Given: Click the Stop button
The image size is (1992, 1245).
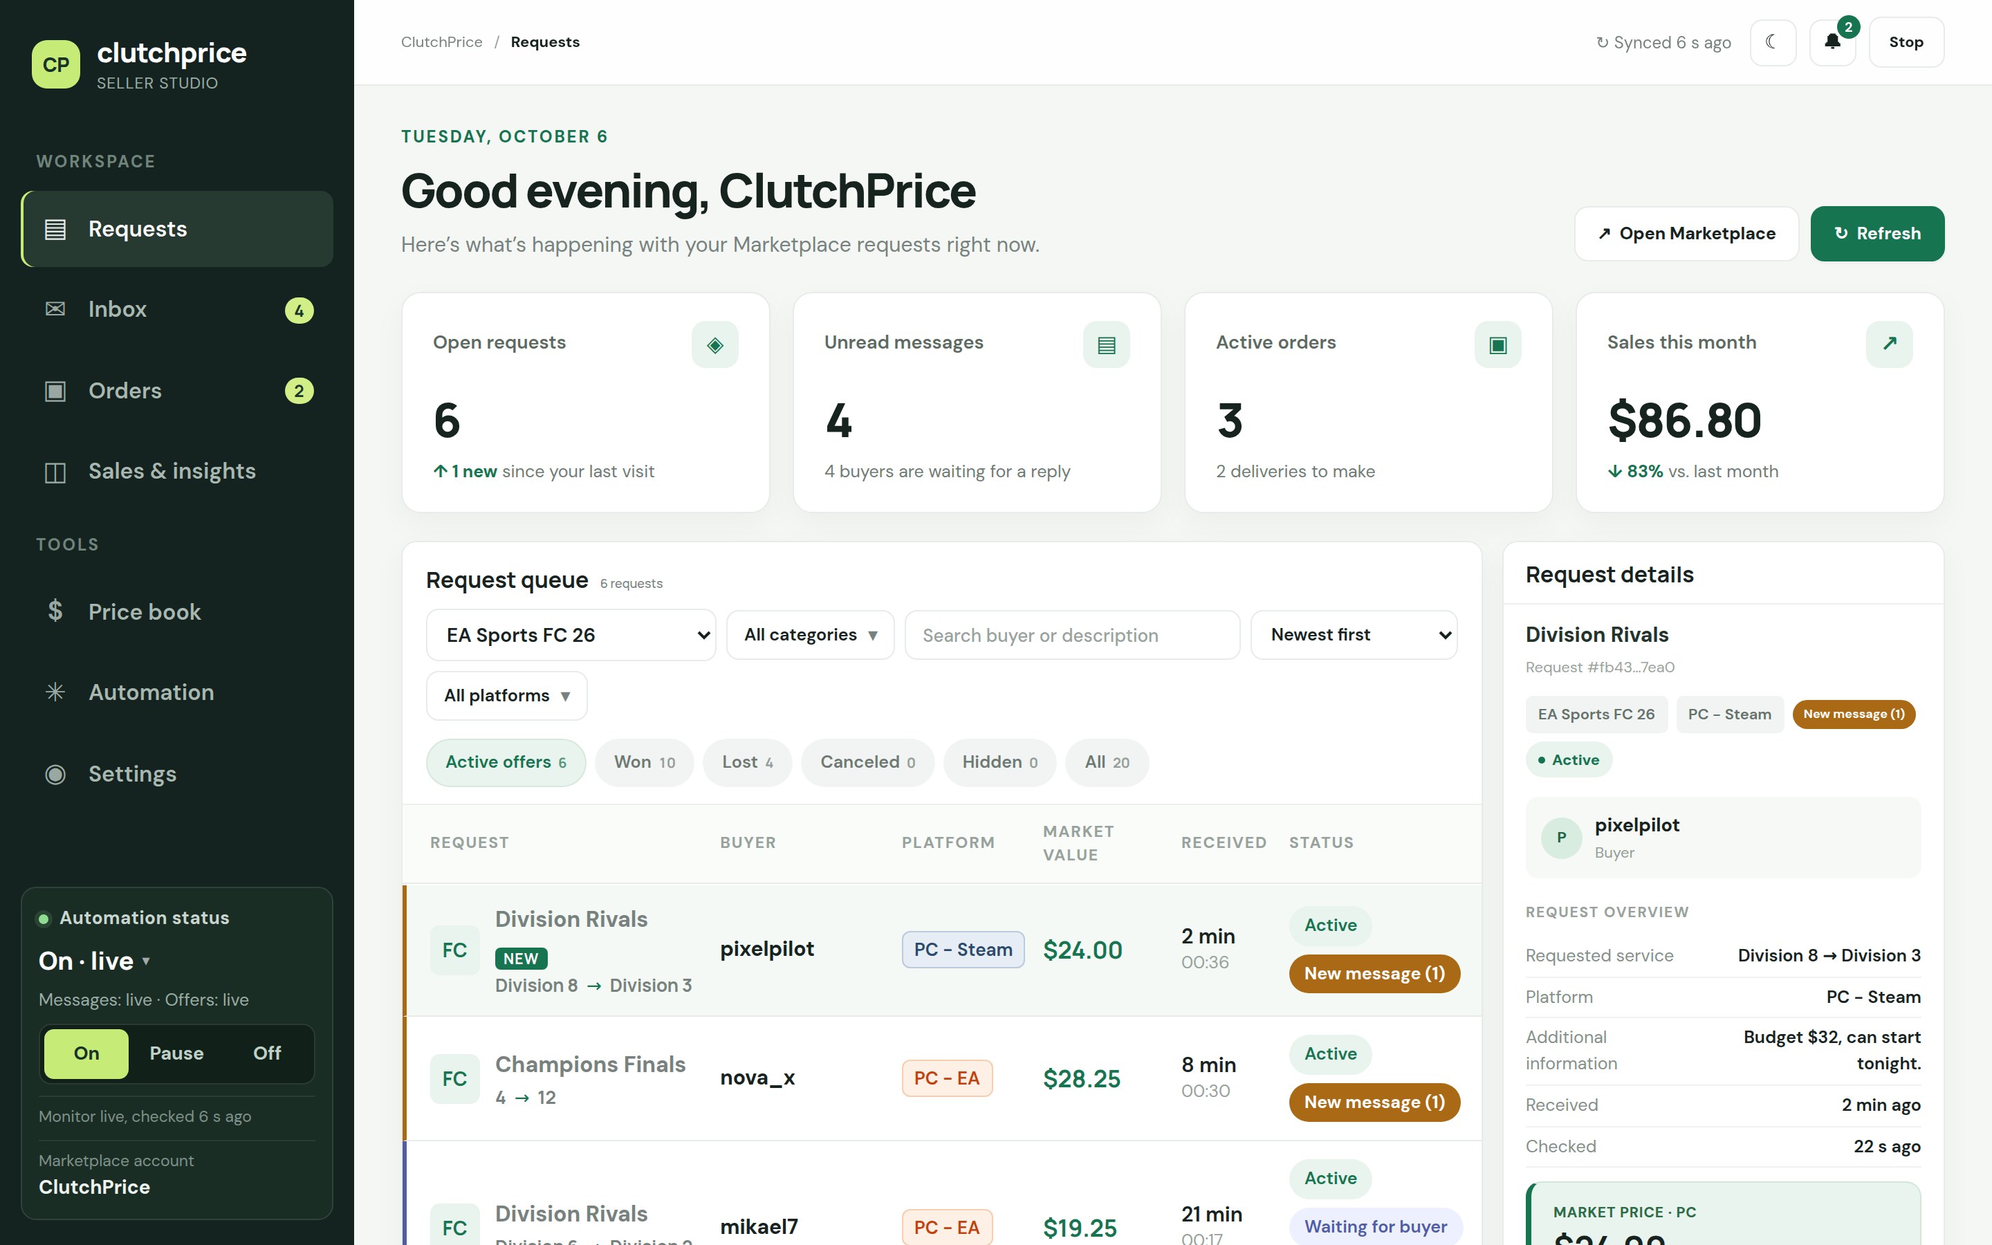Looking at the screenshot, I should 1906,42.
